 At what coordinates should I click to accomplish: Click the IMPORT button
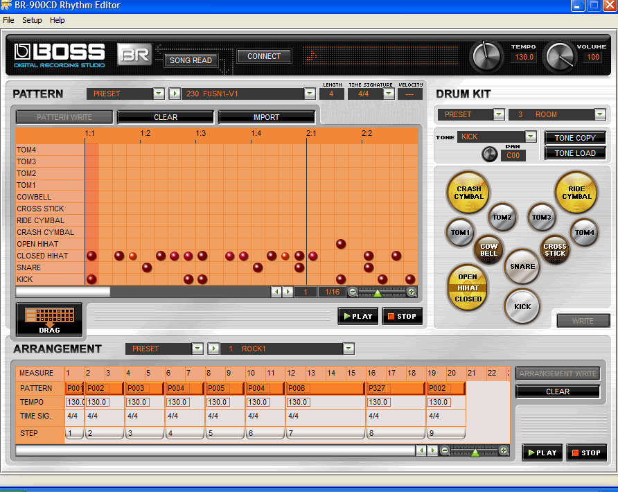click(x=267, y=117)
